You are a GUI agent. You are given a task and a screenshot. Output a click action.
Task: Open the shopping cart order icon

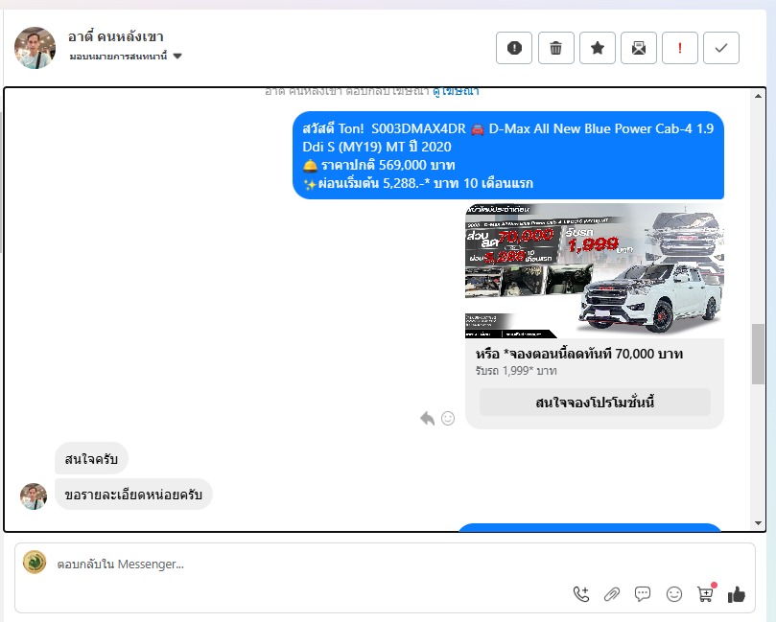click(706, 593)
